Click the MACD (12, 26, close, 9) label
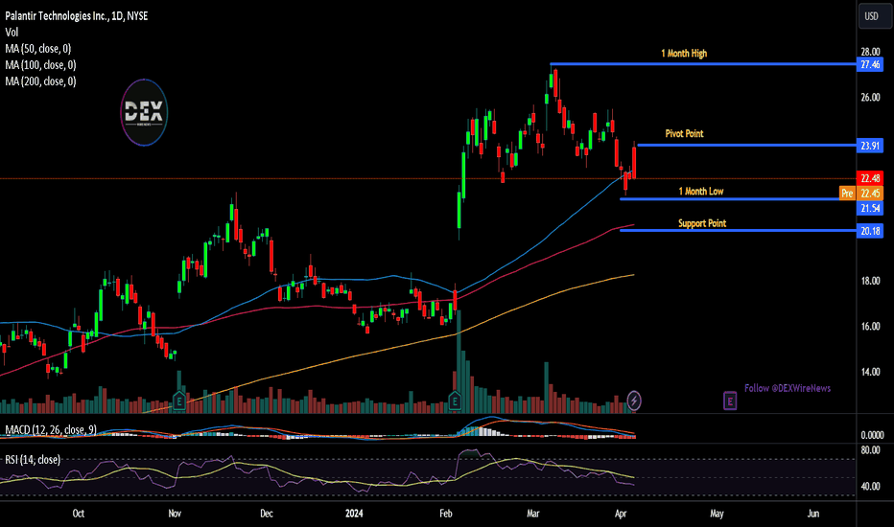This screenshot has width=894, height=527. (x=51, y=429)
